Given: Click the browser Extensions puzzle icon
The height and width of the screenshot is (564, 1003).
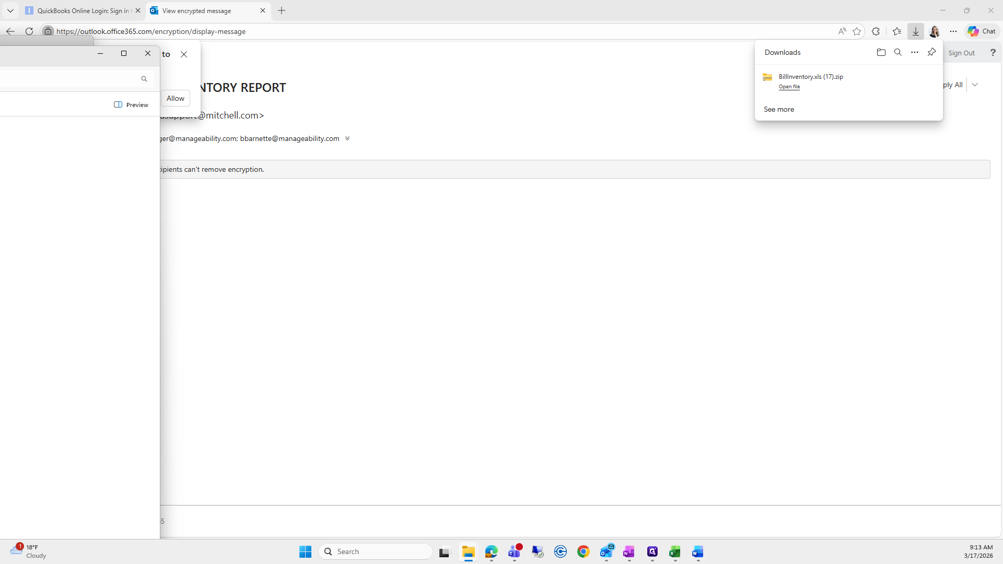Looking at the screenshot, I should click(876, 31).
